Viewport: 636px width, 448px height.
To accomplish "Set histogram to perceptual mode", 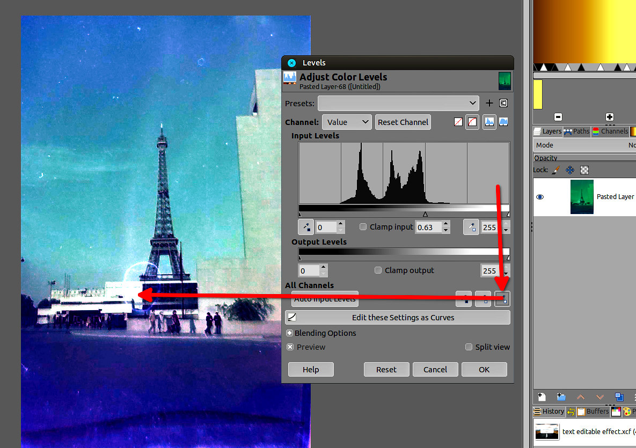I will [472, 122].
